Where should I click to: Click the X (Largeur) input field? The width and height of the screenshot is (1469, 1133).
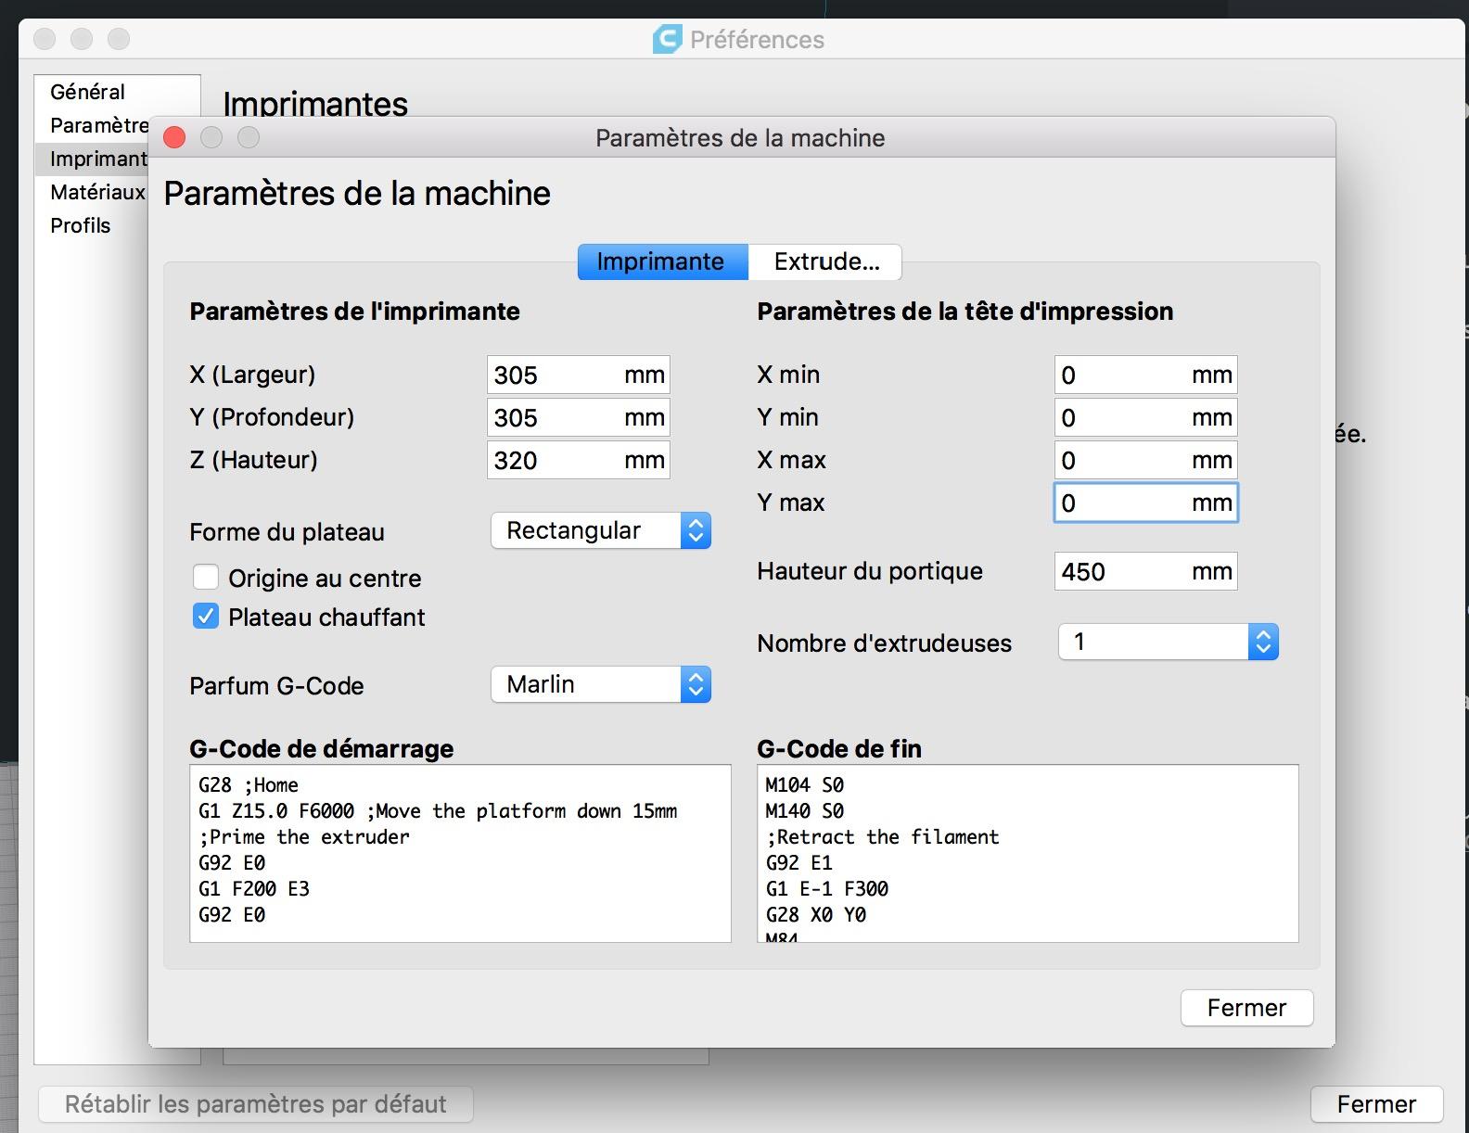tap(555, 375)
